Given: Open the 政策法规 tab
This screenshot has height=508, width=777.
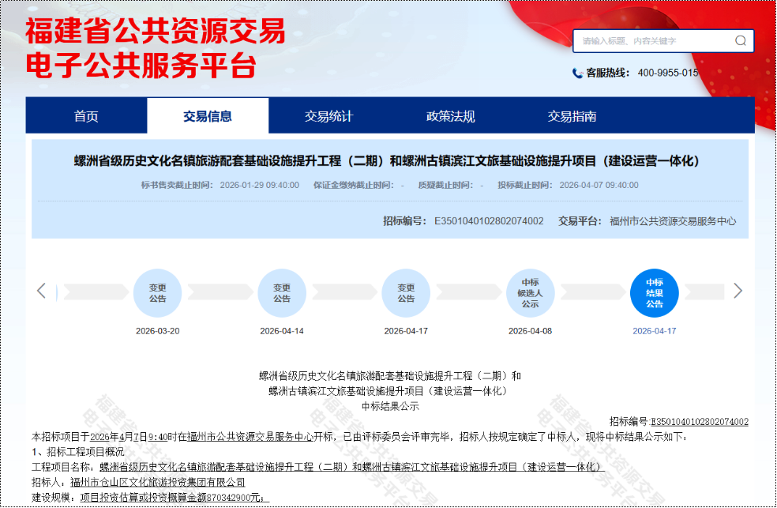Looking at the screenshot, I should click(450, 116).
